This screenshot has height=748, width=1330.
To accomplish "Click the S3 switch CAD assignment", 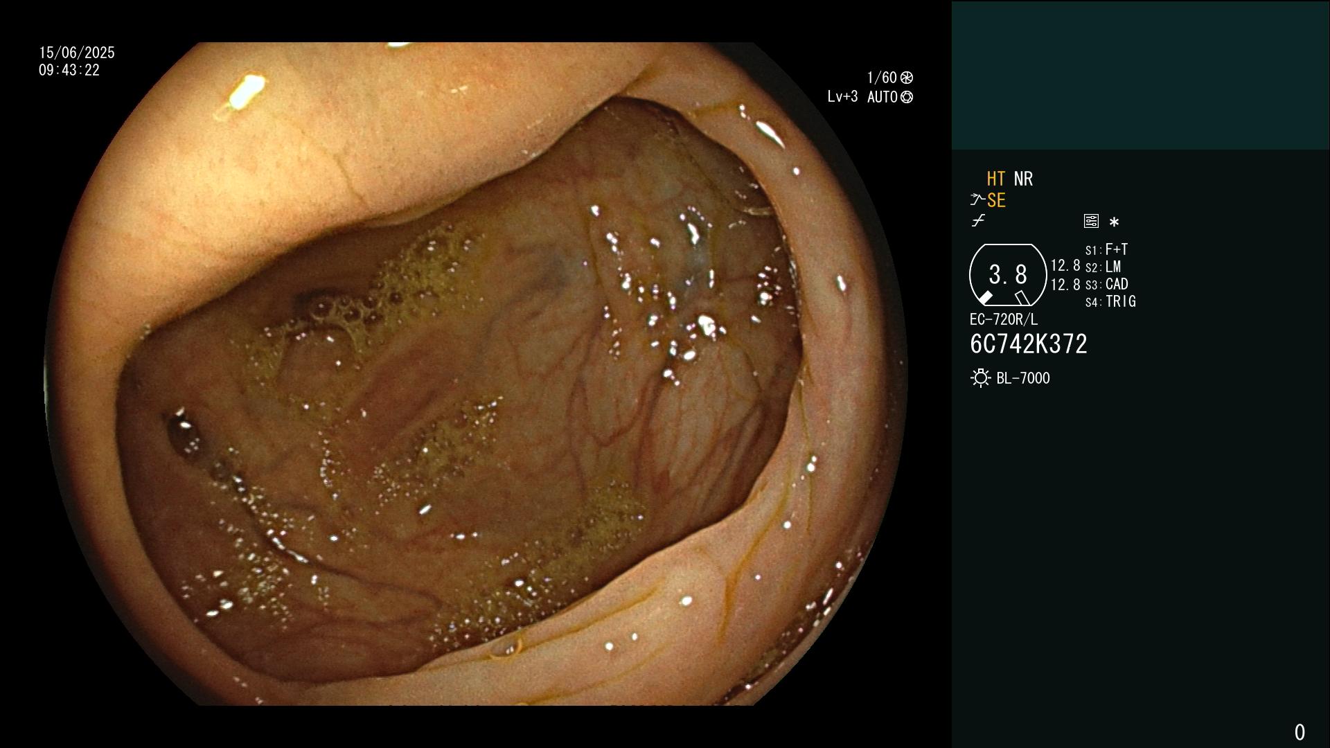I will point(1106,284).
